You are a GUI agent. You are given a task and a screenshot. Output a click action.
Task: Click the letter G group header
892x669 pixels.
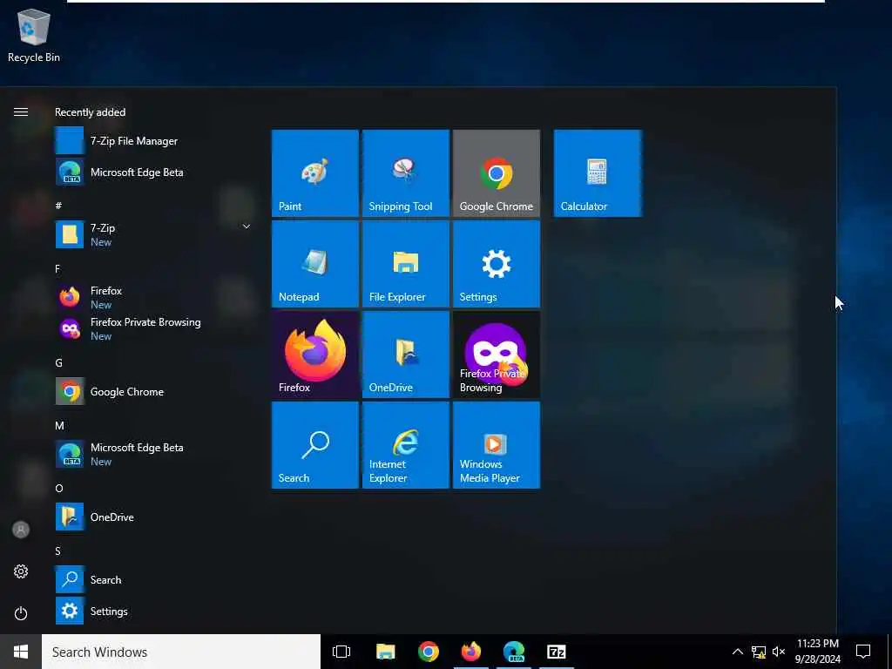(58, 363)
